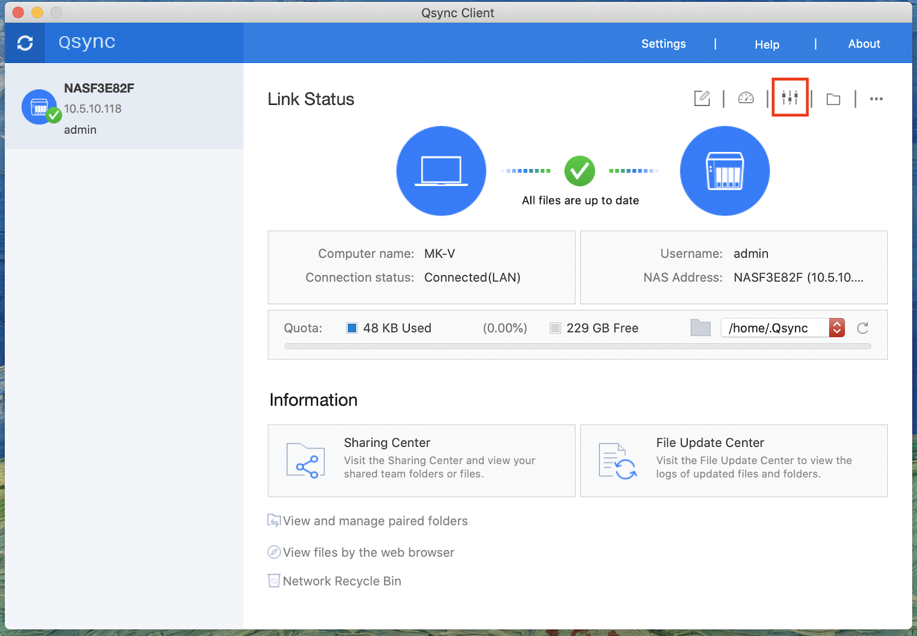
Task: Open the edit connection pencil icon
Action: pos(702,99)
